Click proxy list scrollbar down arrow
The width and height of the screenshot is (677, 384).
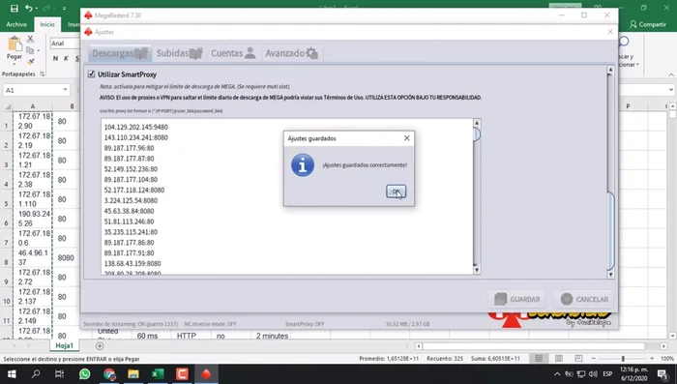pos(477,270)
